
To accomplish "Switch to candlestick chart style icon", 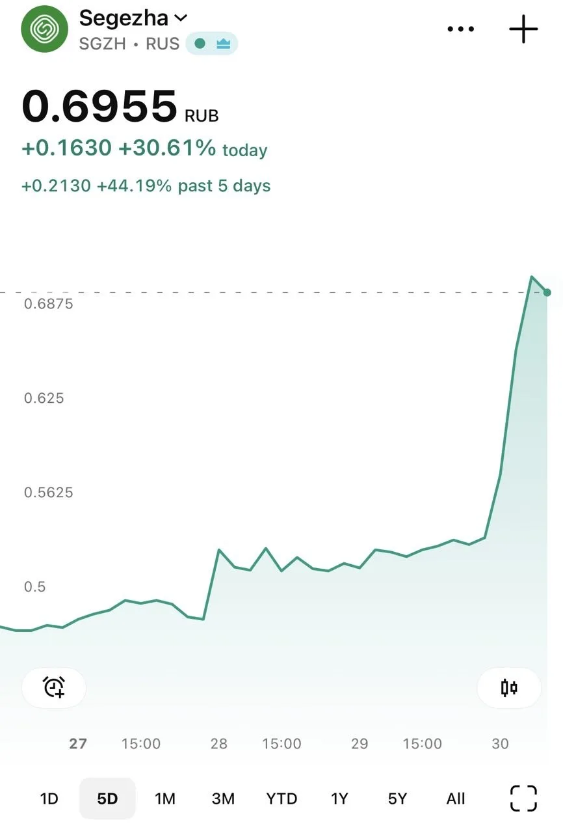I will click(x=509, y=687).
